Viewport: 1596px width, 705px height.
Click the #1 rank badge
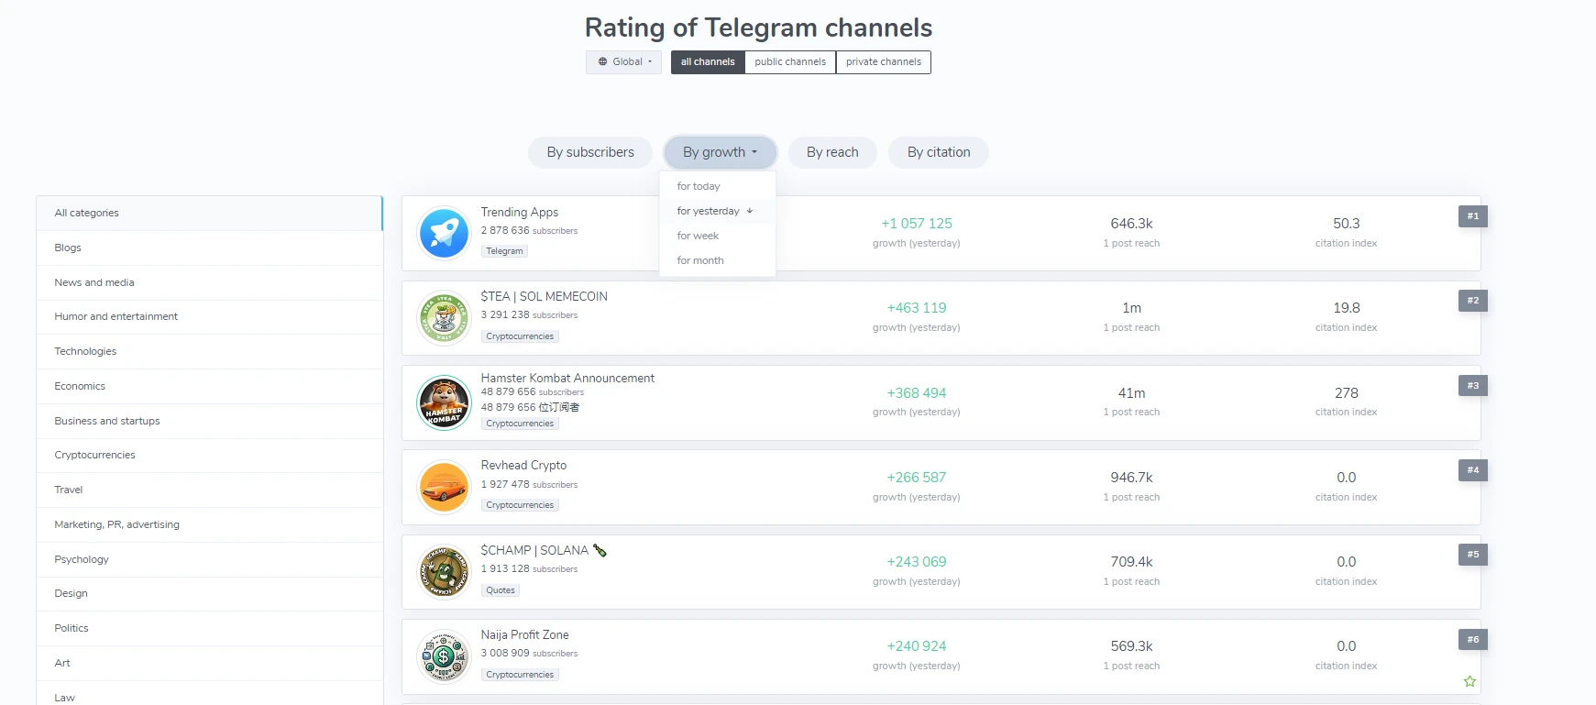(x=1472, y=216)
